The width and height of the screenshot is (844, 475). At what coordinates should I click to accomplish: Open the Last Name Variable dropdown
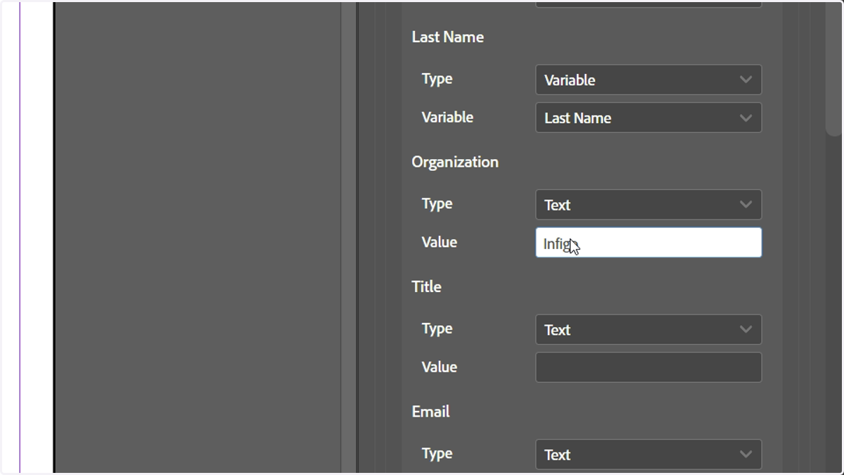(648, 118)
